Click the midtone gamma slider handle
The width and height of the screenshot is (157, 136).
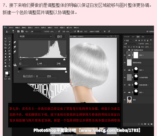[x=37, y=59]
